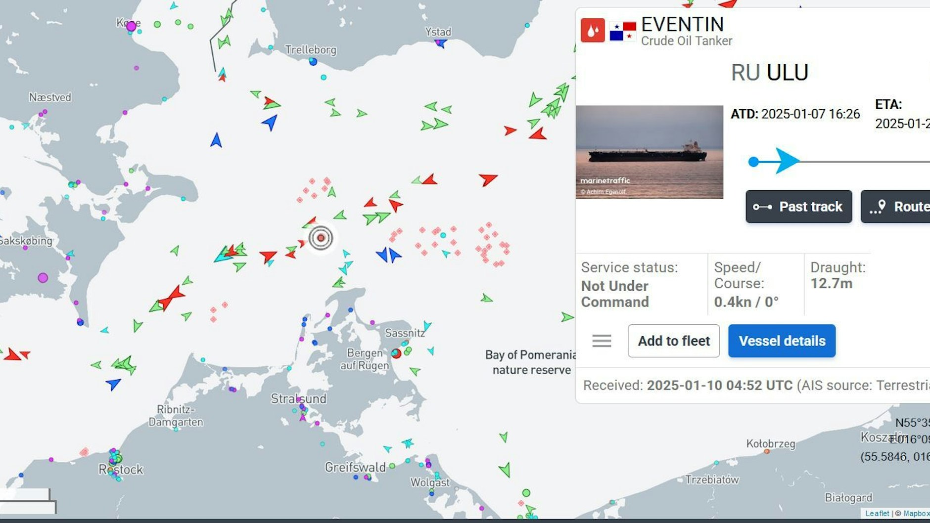This screenshot has height=523, width=930.
Task: Click the Crude Oil Tanker type label
Action: point(687,41)
